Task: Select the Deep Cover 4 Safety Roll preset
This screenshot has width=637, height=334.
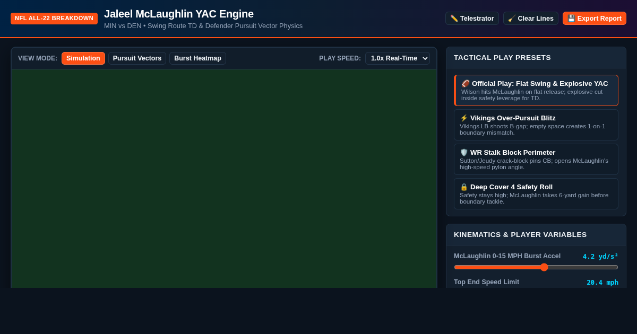Action: point(536,194)
